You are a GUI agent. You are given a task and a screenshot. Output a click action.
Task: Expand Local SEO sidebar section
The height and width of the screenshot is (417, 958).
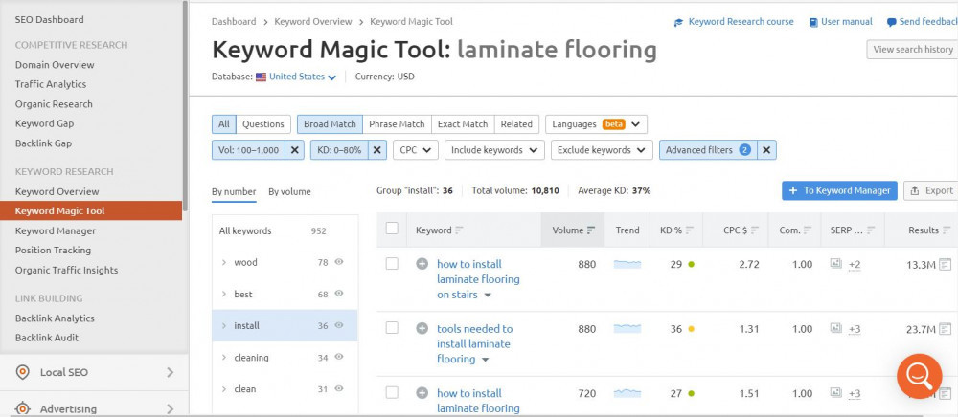click(170, 372)
